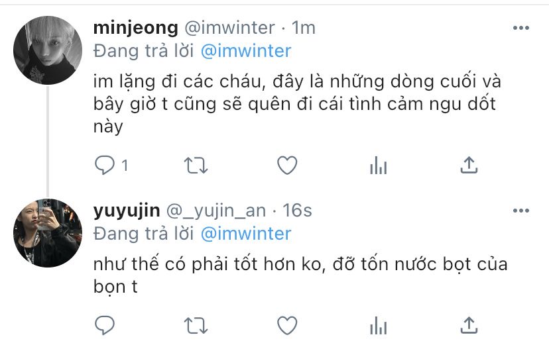
Task: Retweet yuyujin's tweet
Action: click(196, 326)
